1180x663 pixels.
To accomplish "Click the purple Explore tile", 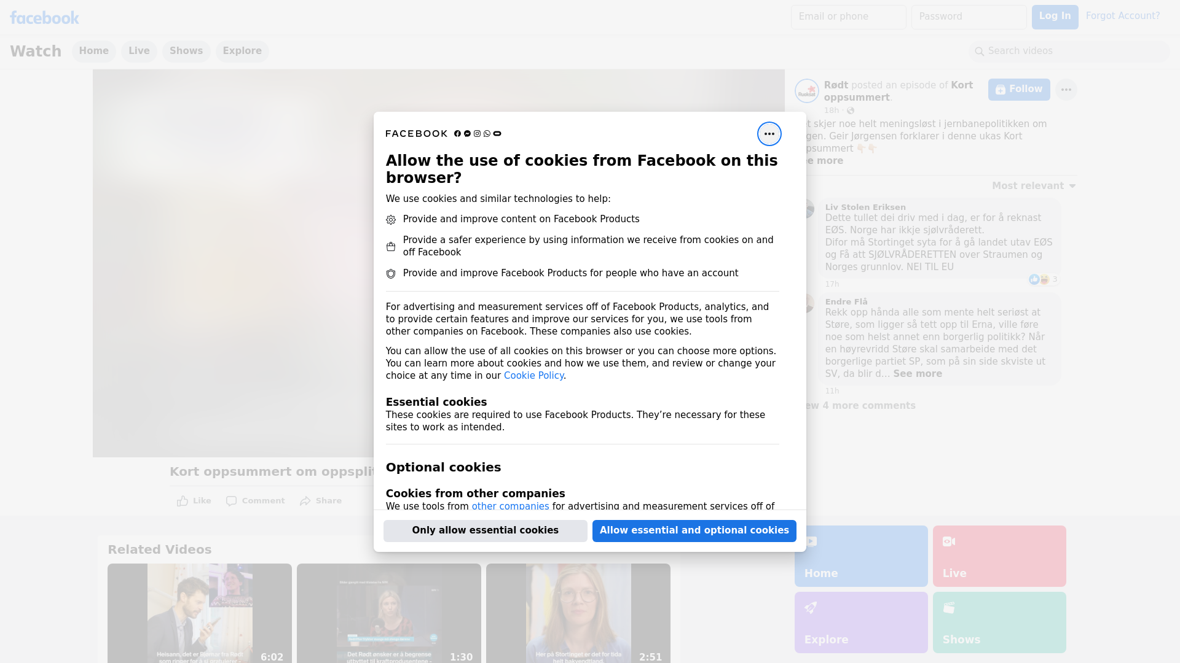I will click(x=861, y=622).
